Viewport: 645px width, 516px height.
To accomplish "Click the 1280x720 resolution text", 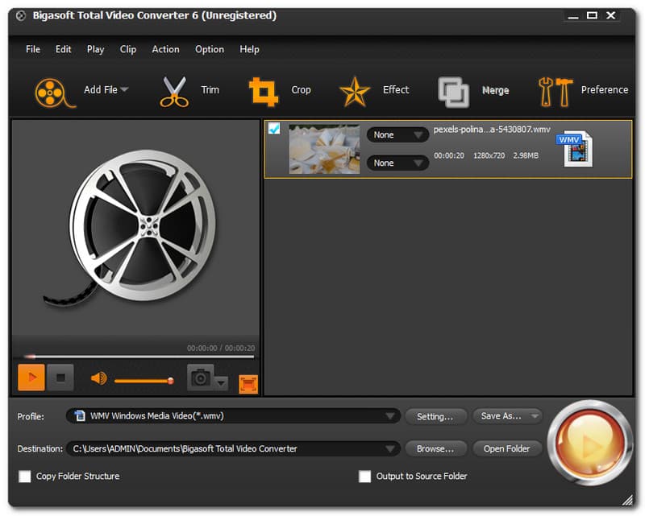I will pyautogui.click(x=489, y=155).
